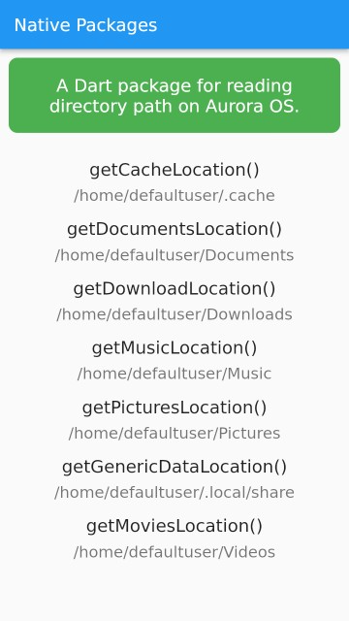Click the /home/defaultuser/.local/share path text
The image size is (349, 621).
point(174,493)
